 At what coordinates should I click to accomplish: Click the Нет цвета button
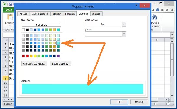tap(42, 24)
